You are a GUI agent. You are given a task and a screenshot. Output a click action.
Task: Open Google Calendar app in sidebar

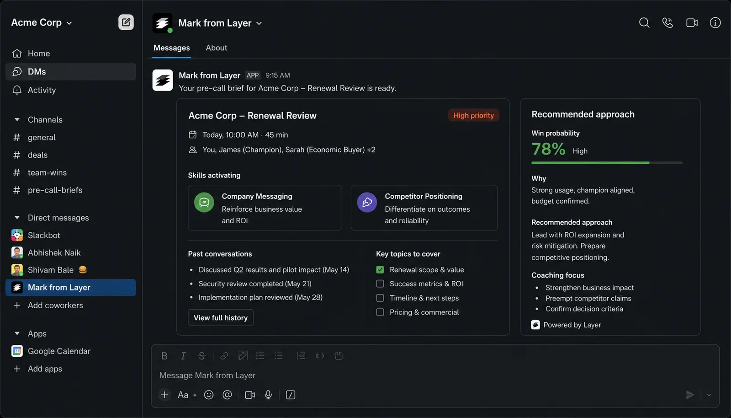pos(59,351)
